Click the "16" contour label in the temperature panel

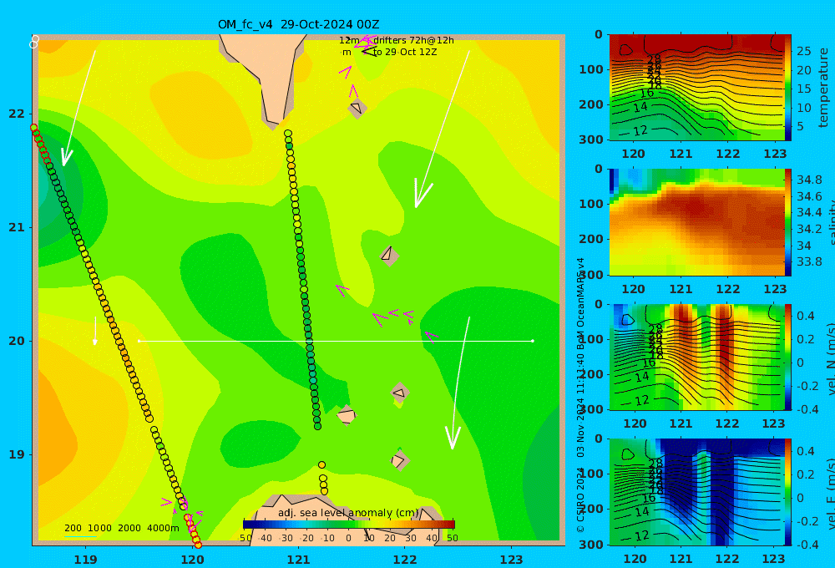pyautogui.click(x=646, y=94)
